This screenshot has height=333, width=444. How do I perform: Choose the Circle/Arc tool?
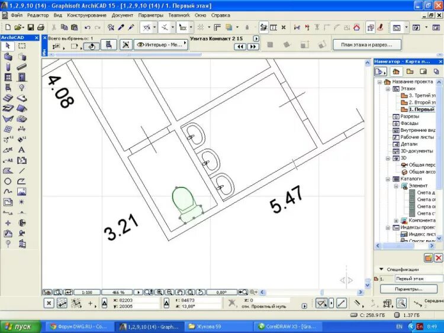tap(8, 181)
